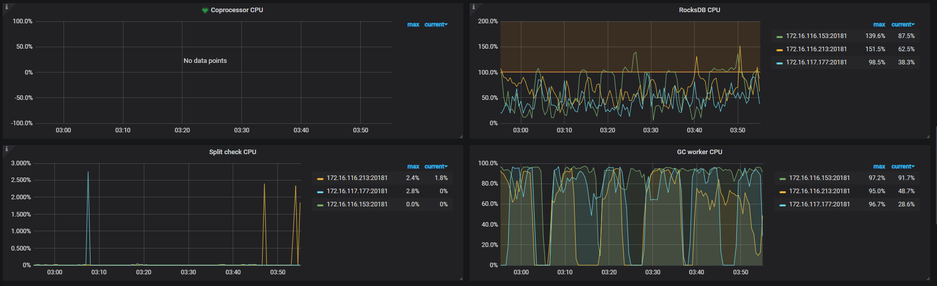The image size is (937, 286).
Task: Toggle series 172.16.117.177:20181 in Split check CPU legend
Action: coord(357,191)
